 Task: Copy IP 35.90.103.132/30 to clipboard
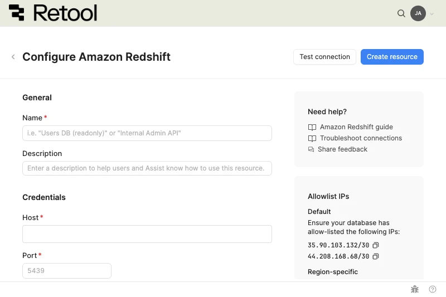click(x=376, y=245)
